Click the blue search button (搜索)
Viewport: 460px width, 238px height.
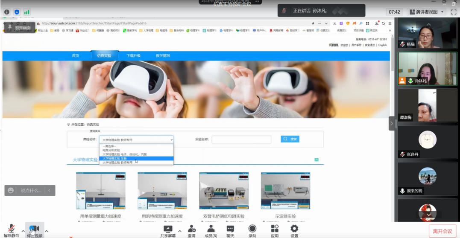coord(290,139)
